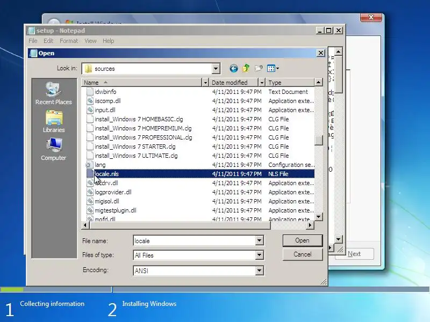The width and height of the screenshot is (430, 322).
Task: Create new folder icon in Open dialog
Action: coord(259,68)
